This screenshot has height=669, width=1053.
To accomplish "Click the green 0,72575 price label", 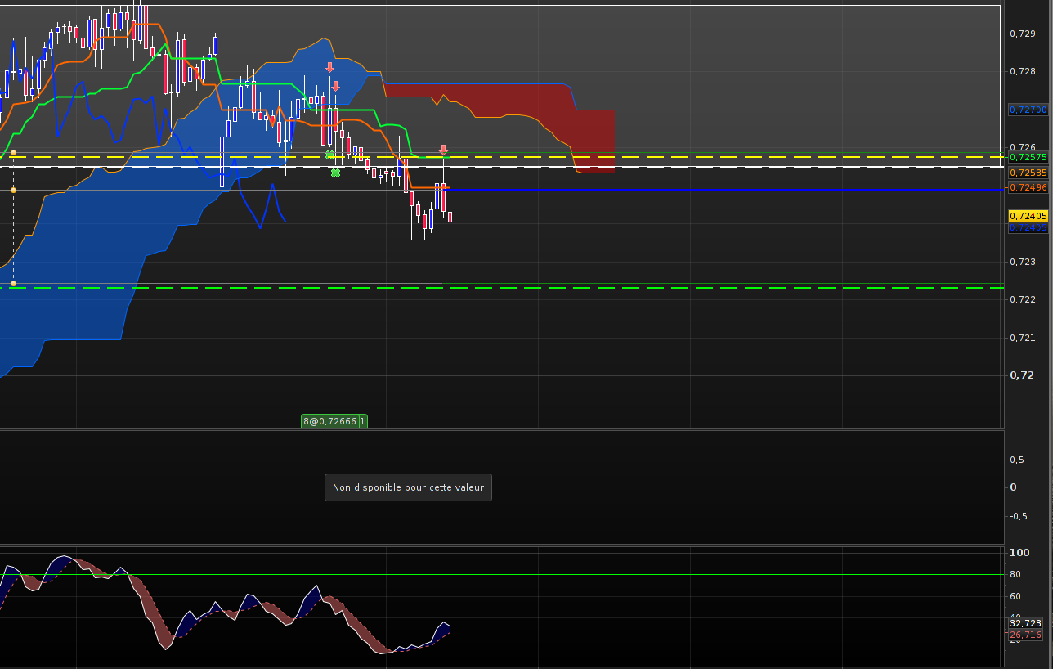I will 1028,157.
